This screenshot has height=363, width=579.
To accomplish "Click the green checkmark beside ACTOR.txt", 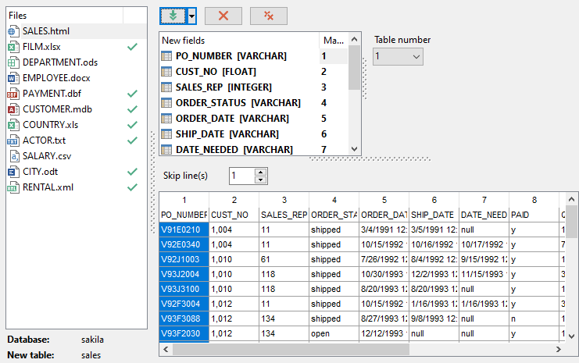I will 132,141.
